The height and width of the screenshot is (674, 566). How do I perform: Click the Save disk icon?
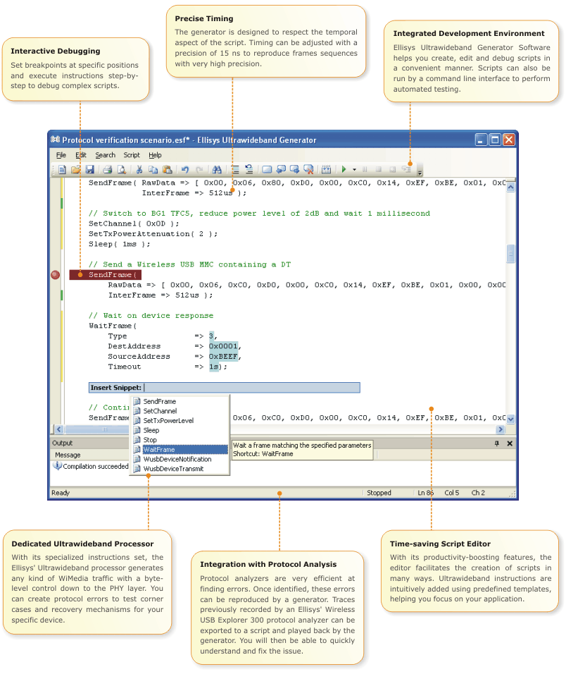(89, 169)
